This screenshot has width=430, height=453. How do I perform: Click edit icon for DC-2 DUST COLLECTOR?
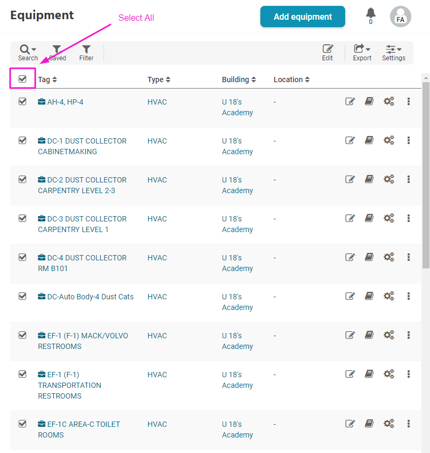pyautogui.click(x=350, y=179)
